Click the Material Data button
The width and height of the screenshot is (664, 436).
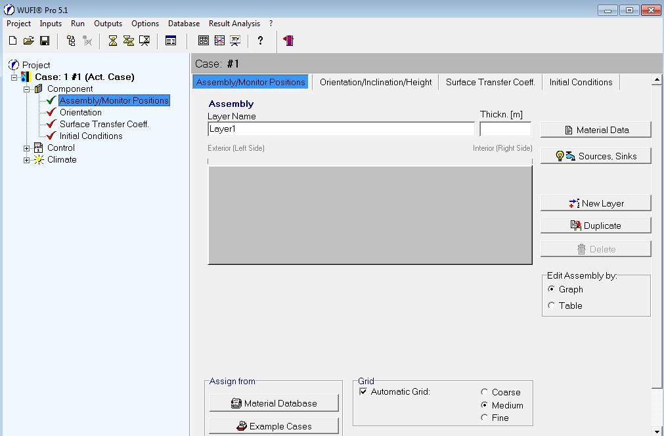(596, 130)
